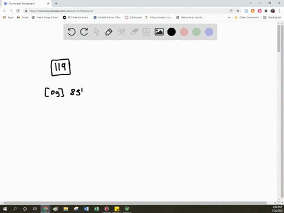Choose the pointer select tool
Viewport: 284px width, 213px height.
(96, 32)
